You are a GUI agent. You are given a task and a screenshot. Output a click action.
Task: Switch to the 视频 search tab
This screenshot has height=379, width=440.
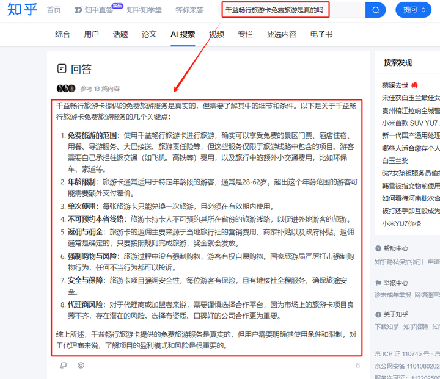tap(216, 34)
